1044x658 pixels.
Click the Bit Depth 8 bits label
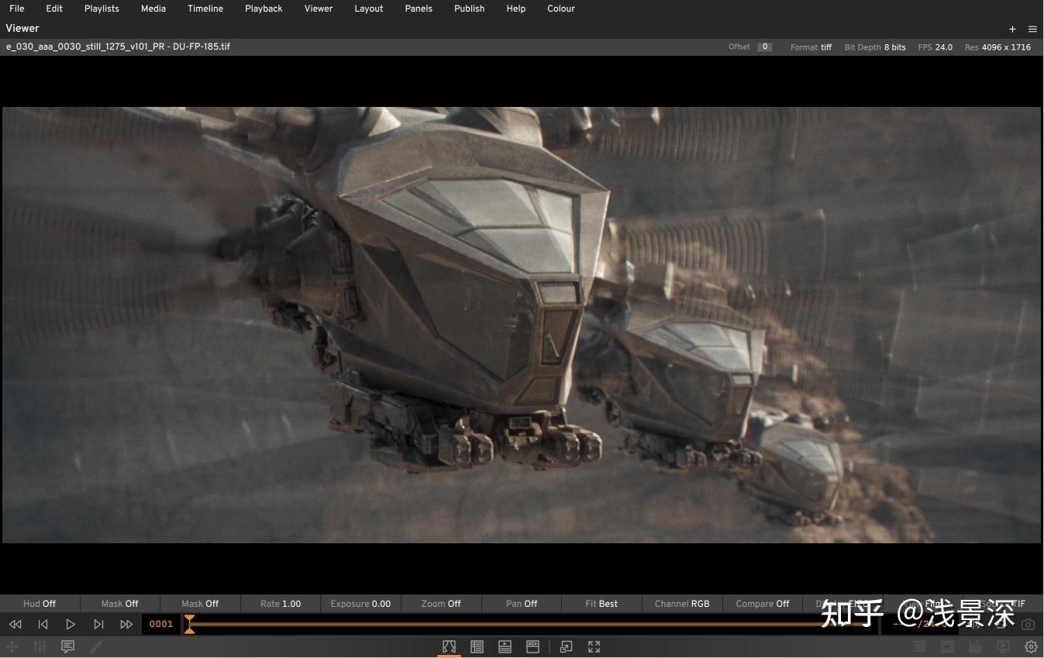click(x=875, y=47)
